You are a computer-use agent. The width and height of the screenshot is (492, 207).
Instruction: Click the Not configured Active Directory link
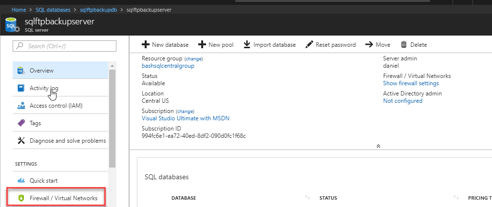[x=402, y=101]
